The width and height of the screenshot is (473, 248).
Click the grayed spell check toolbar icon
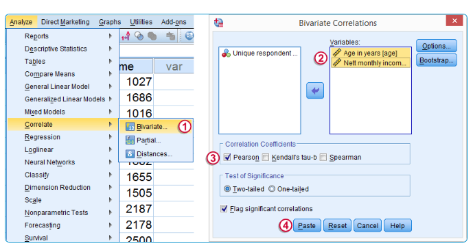[171, 36]
